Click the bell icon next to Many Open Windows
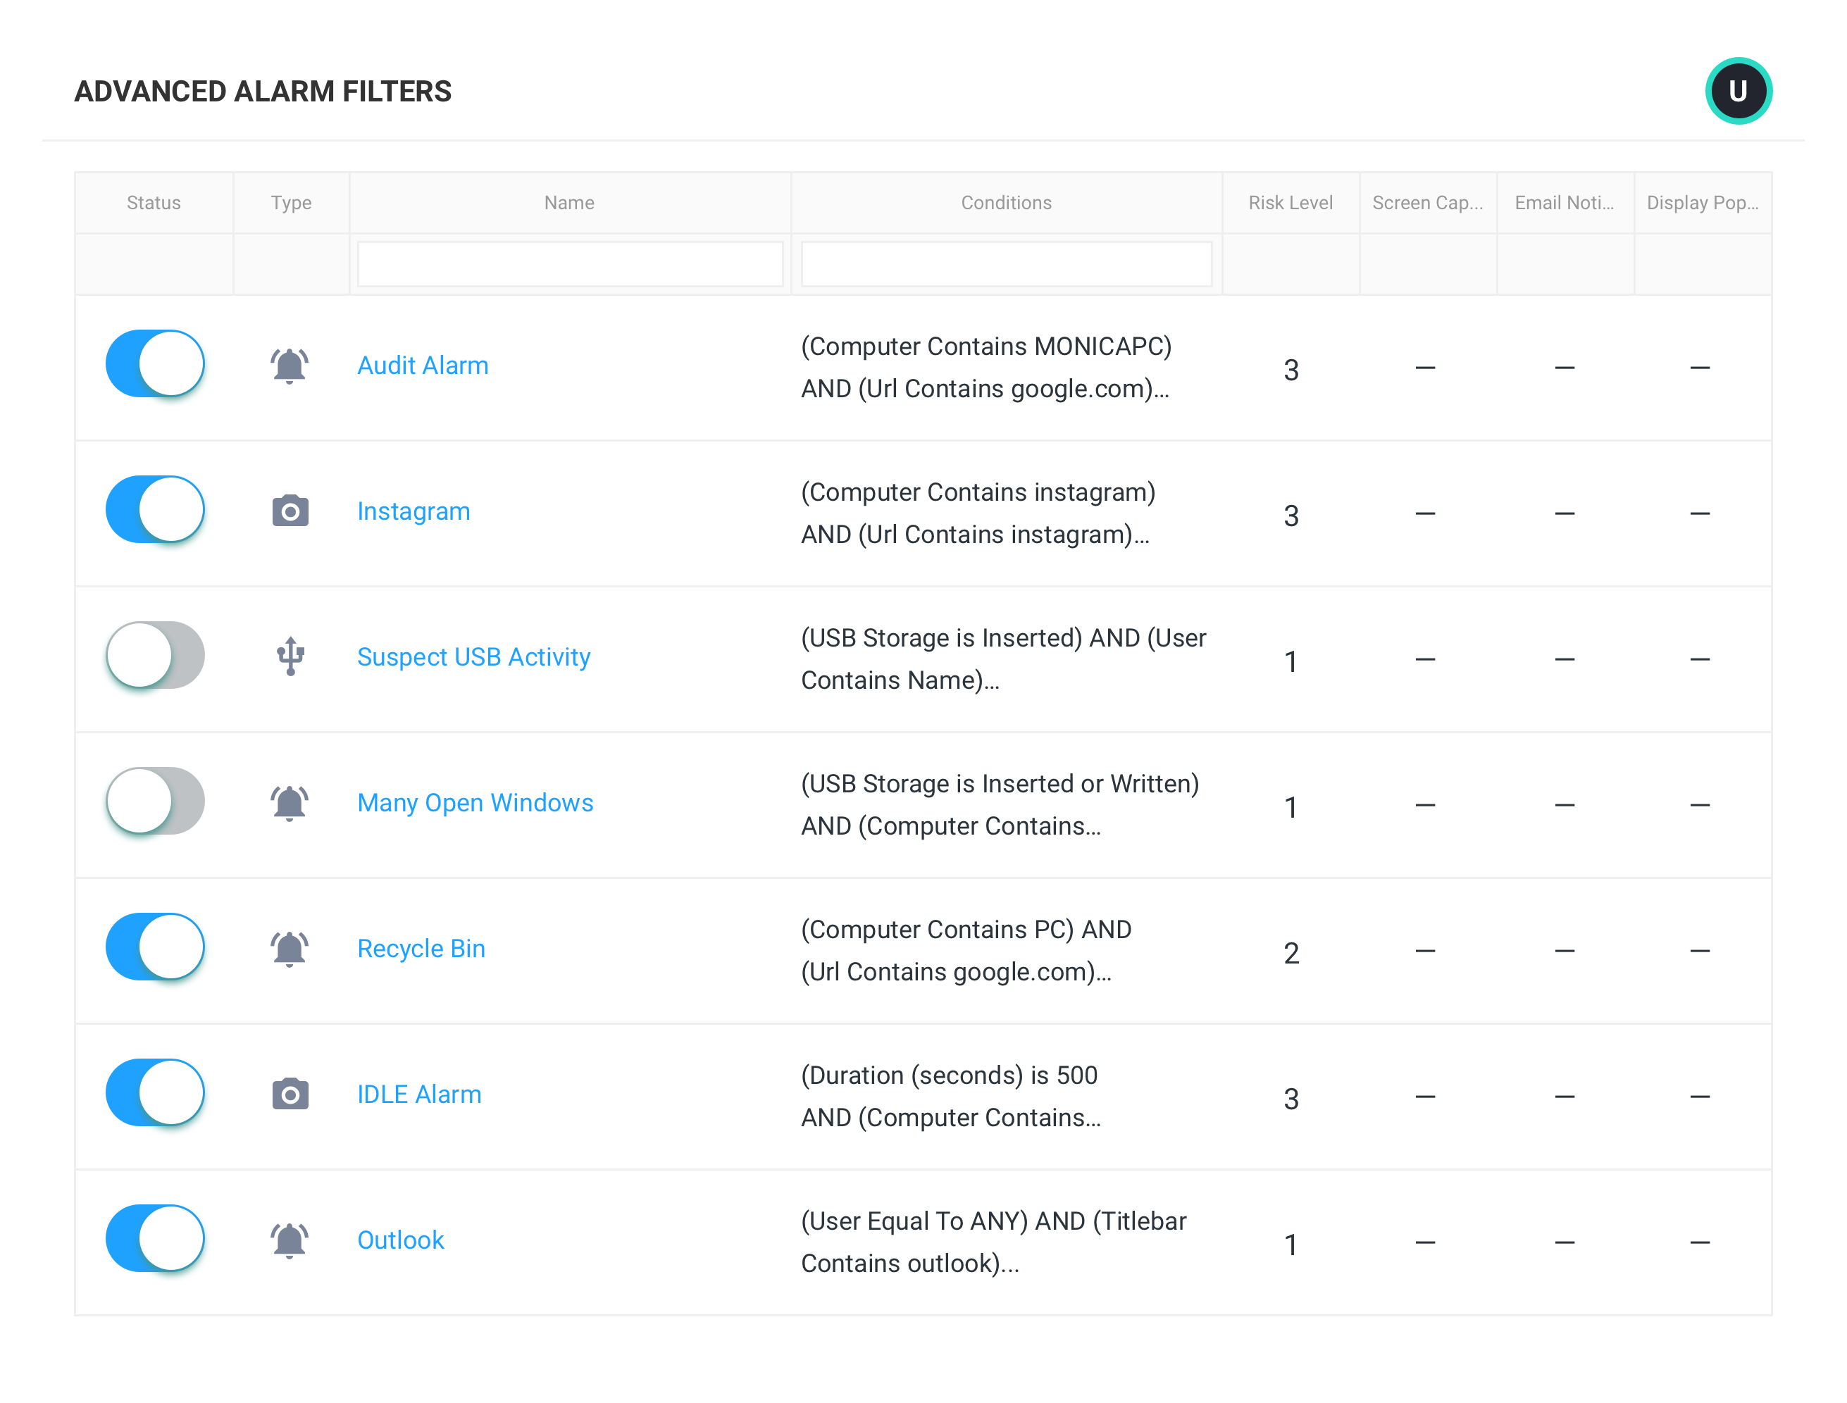 (290, 802)
